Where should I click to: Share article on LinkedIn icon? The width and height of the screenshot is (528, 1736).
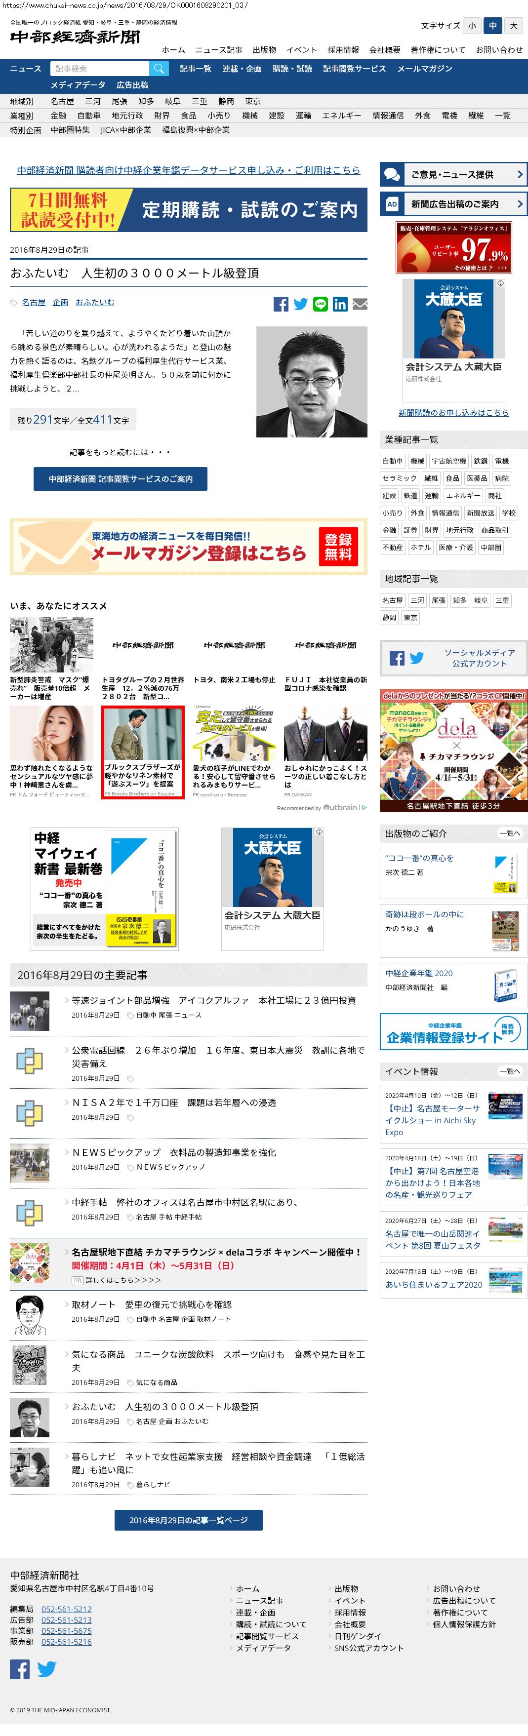click(x=340, y=304)
